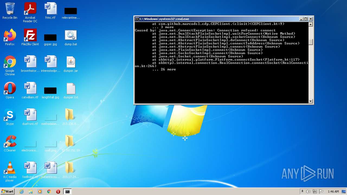Launch Firefox from the desktop
Image resolution: width=347 pixels, height=195 pixels.
(10, 37)
